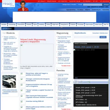The height and width of the screenshot is (110, 110).
Task: Select playlist item MTV Online - m2
Action: [81, 102]
